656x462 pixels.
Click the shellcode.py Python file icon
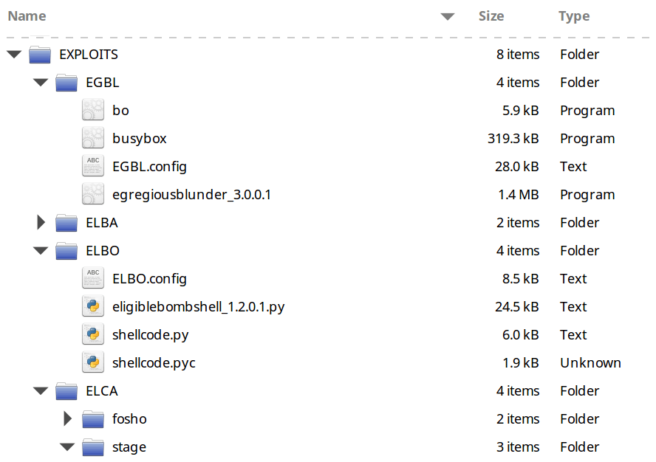point(93,335)
